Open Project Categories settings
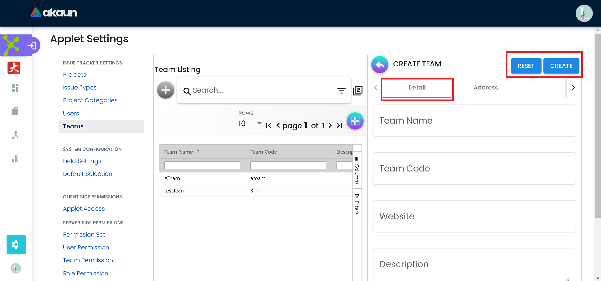The image size is (601, 281). [x=90, y=100]
